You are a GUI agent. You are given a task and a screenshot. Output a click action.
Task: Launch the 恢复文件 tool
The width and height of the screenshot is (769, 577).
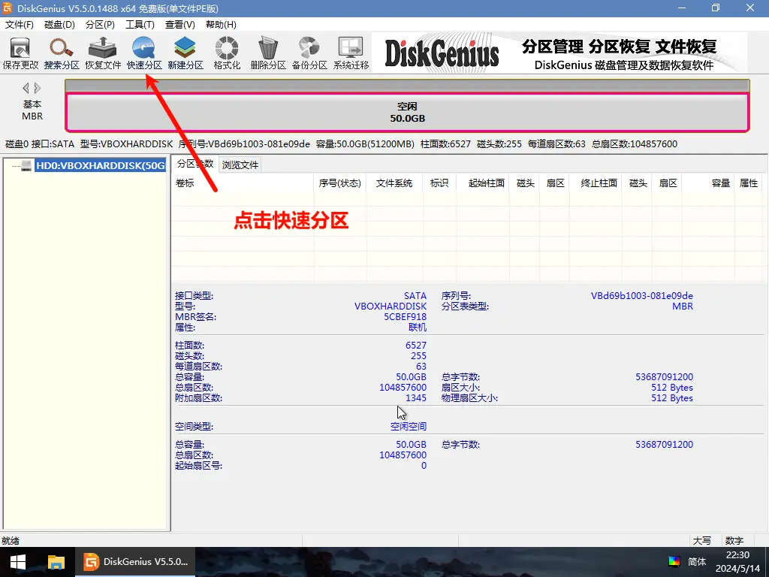102,53
